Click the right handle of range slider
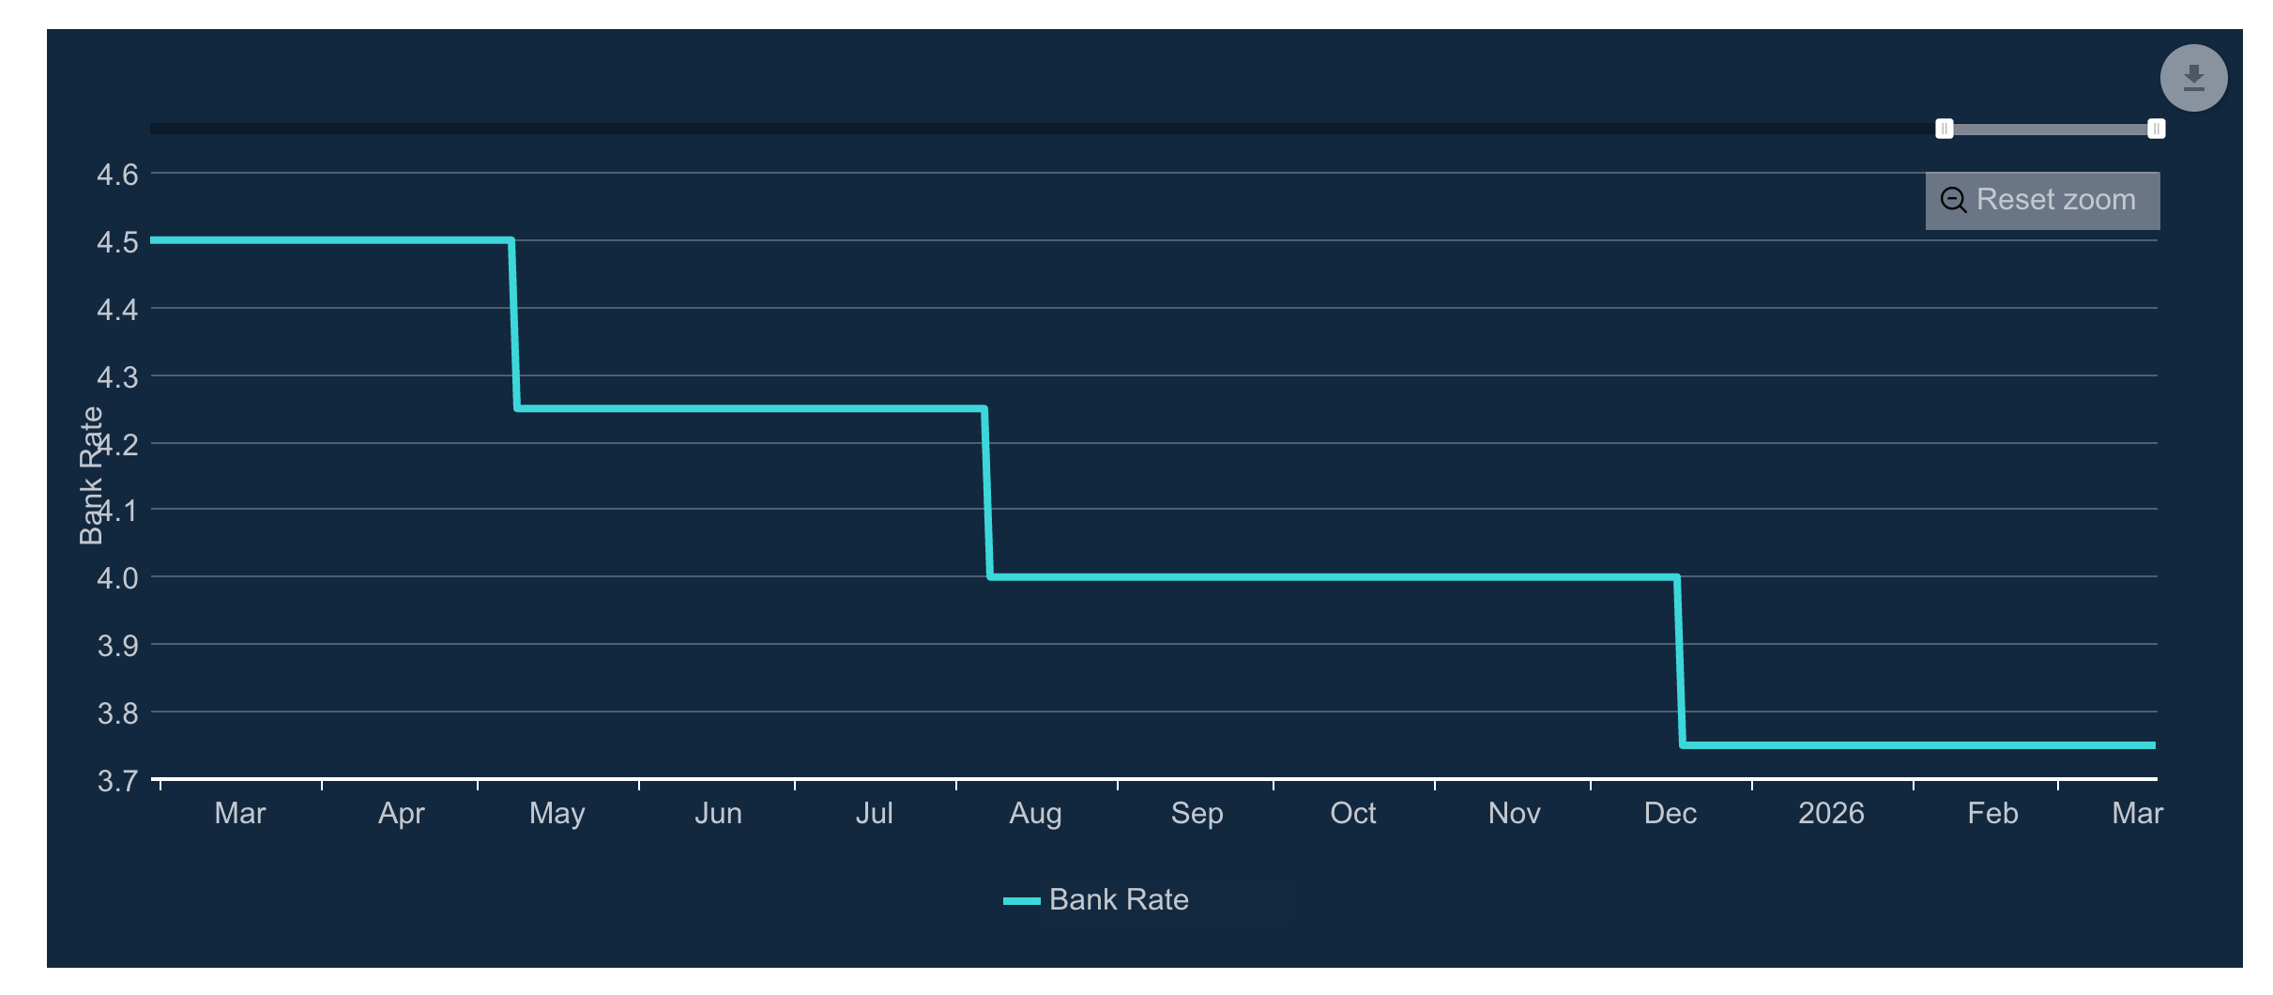 [x=2157, y=129]
